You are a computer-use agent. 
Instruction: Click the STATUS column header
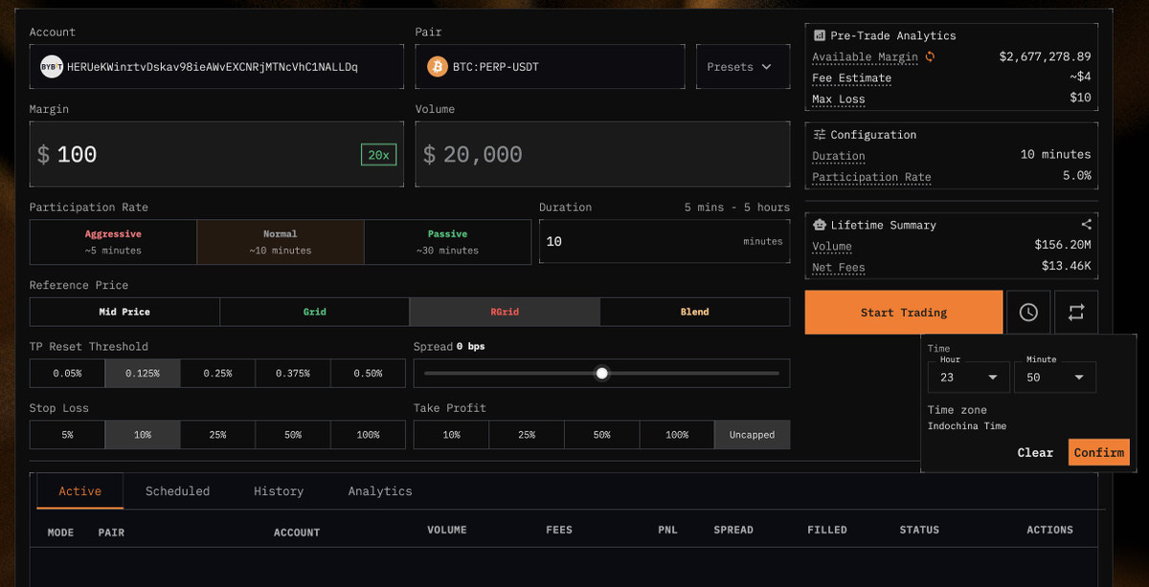click(x=919, y=530)
